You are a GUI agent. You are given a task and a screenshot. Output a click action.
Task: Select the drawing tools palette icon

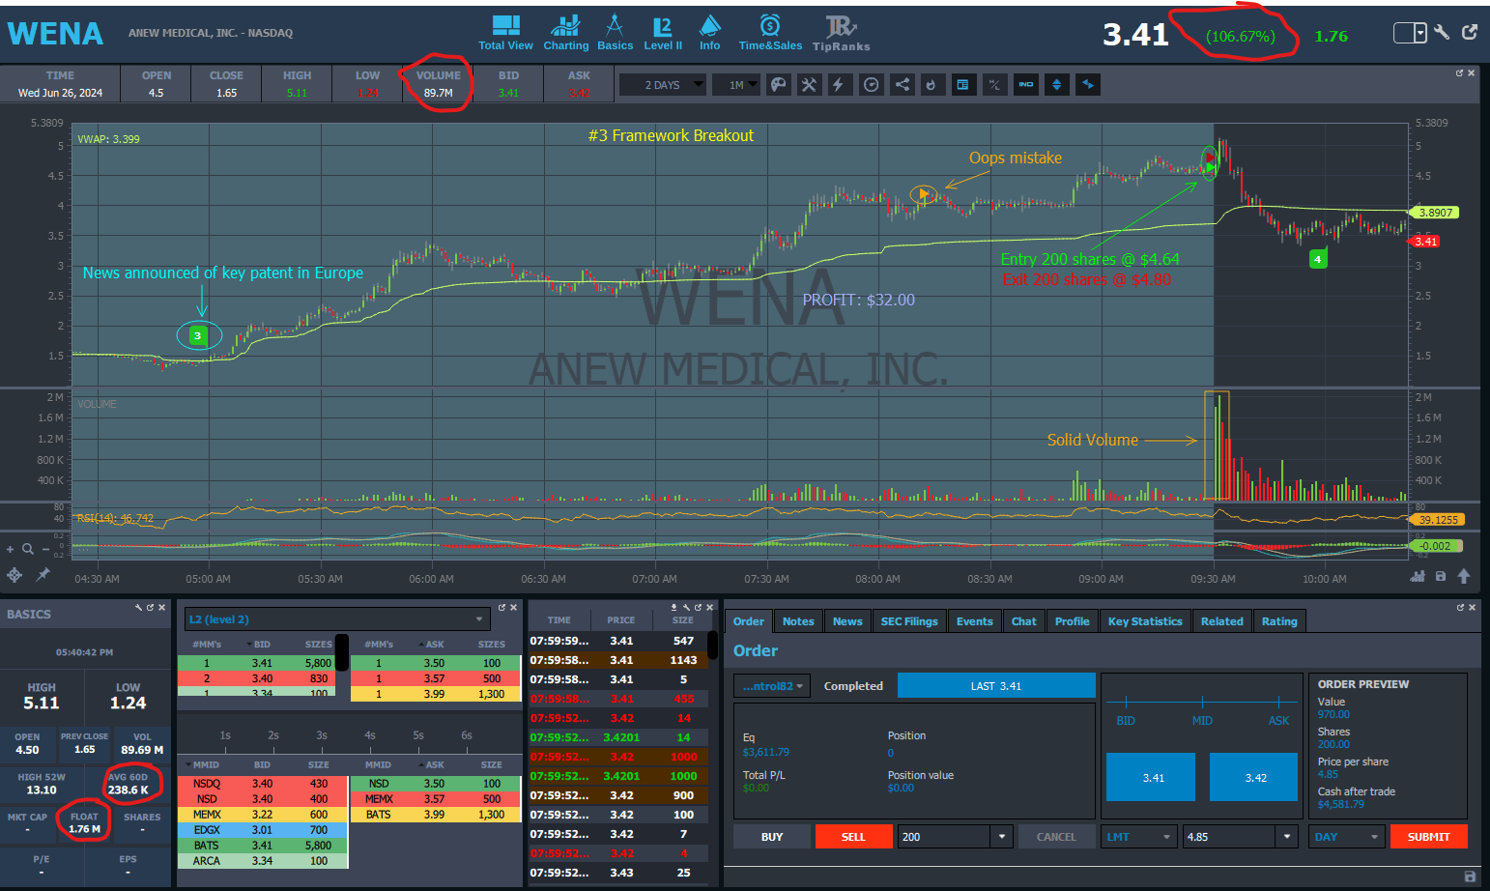tap(778, 85)
